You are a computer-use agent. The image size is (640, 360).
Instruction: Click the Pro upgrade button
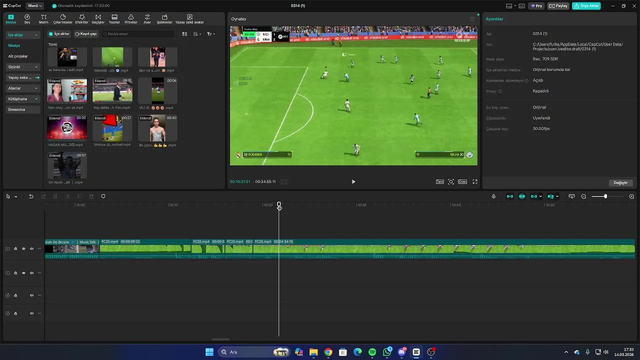point(537,6)
